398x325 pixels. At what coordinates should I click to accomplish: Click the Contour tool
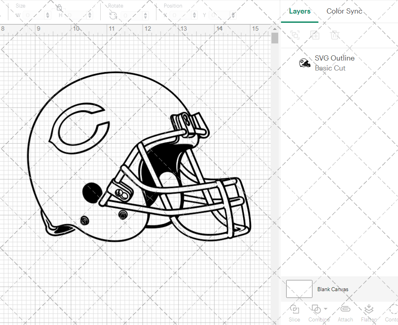point(391,313)
